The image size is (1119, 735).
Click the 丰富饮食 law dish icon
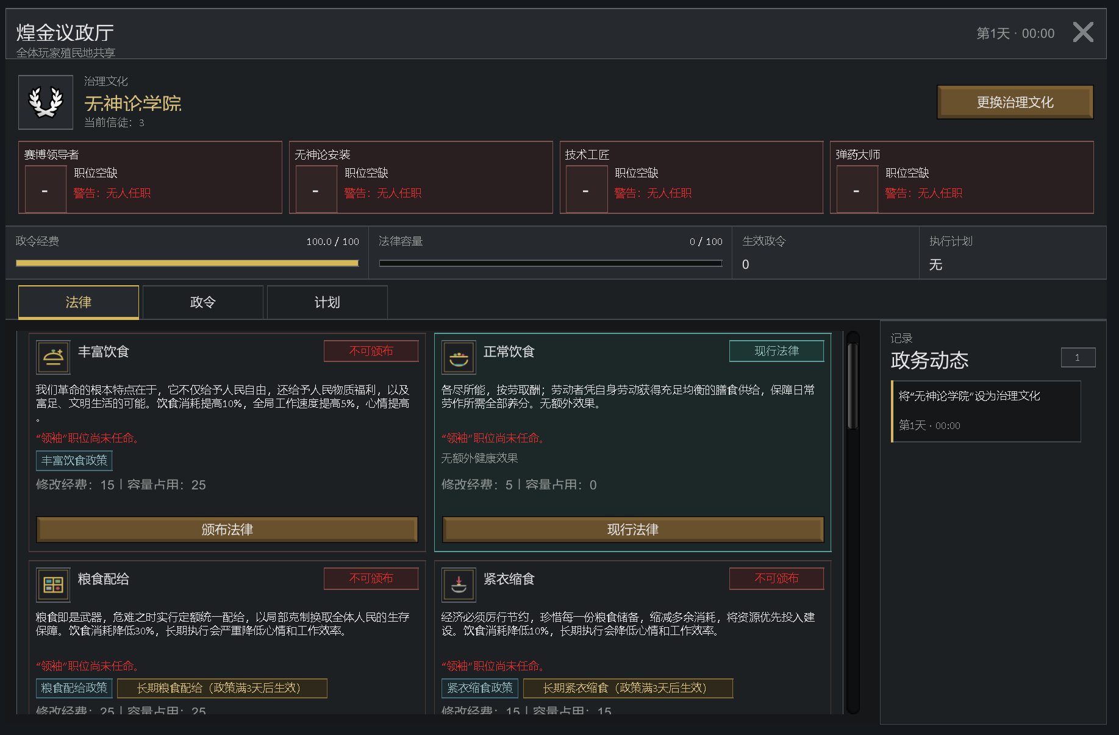[x=53, y=357]
